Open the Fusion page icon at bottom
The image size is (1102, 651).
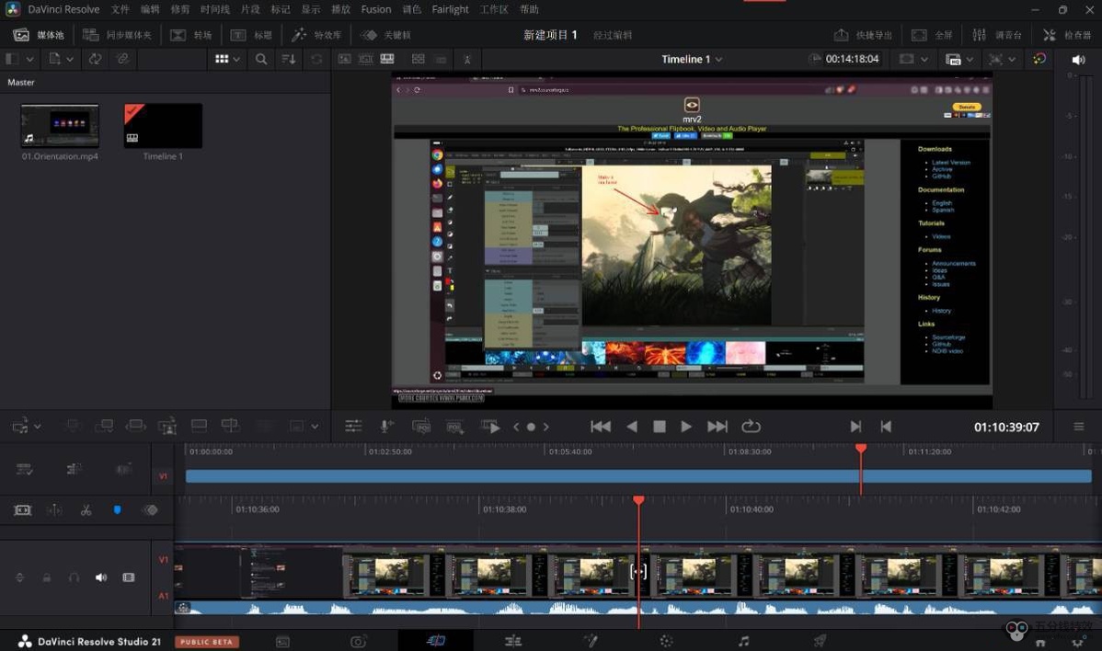click(x=591, y=641)
